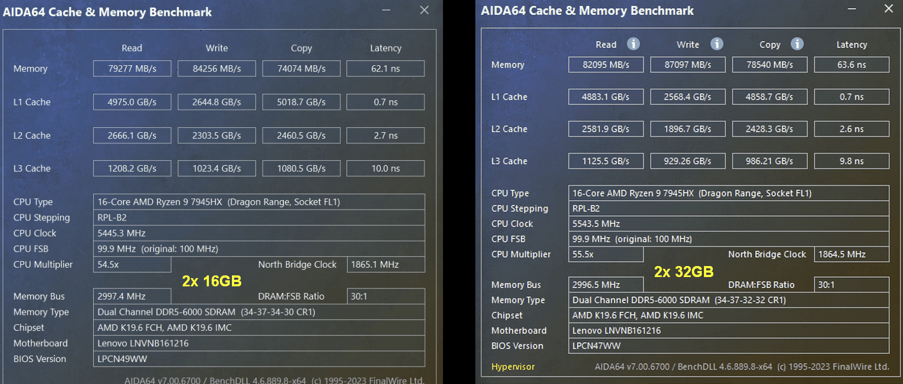Select the CPU Multiplier field showing 54.5x
903x384 pixels.
132,264
